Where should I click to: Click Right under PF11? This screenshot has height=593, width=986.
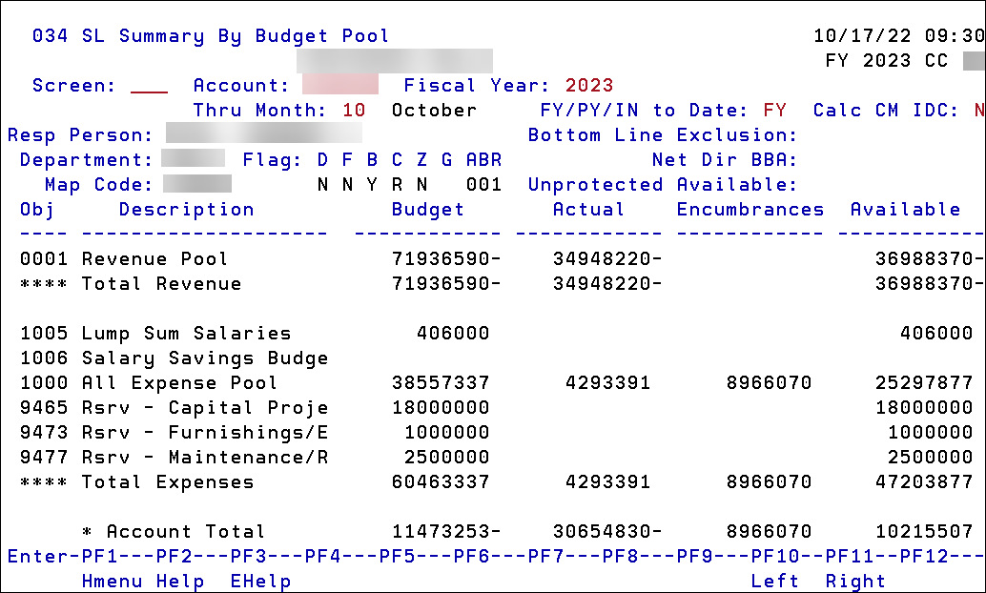coord(855,581)
